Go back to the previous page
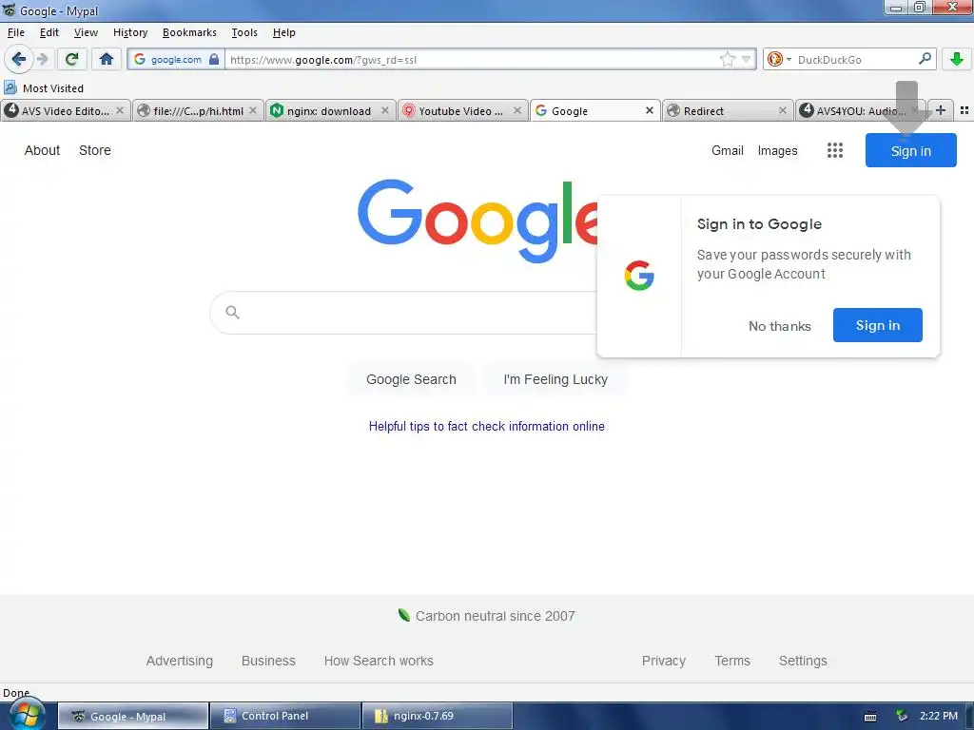This screenshot has height=730, width=974. coord(18,59)
